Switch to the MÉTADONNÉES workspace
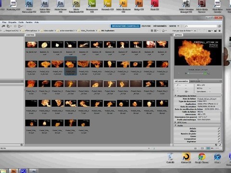The image size is (231, 173). 160,26
